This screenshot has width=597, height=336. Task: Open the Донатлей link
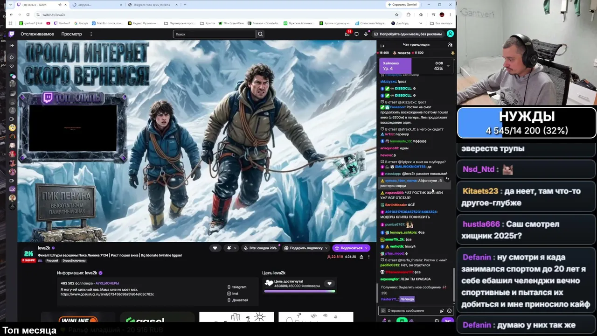[237, 300]
